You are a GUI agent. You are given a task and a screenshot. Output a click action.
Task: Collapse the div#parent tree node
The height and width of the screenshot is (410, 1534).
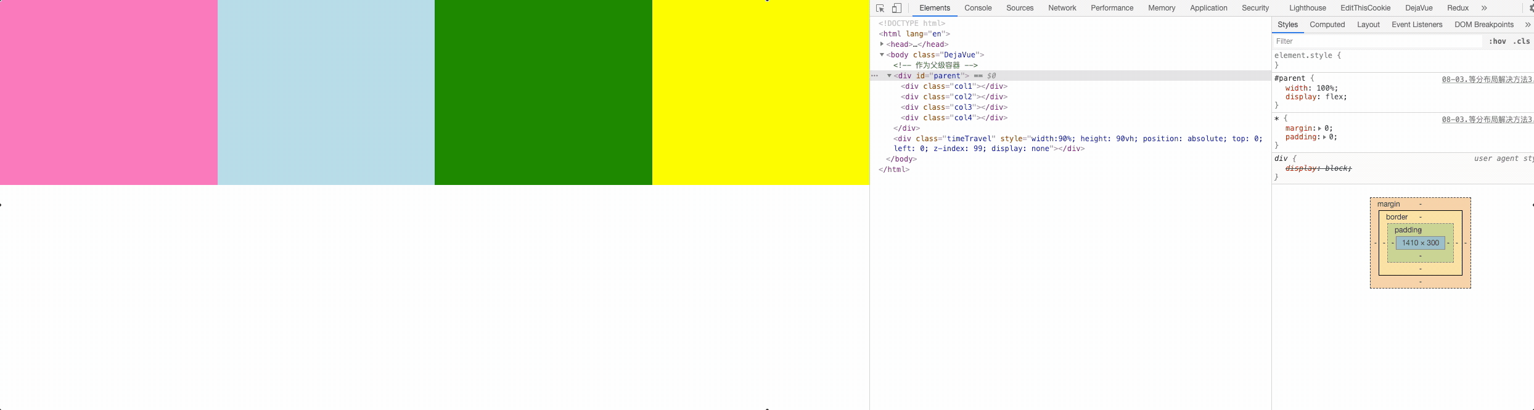(889, 76)
